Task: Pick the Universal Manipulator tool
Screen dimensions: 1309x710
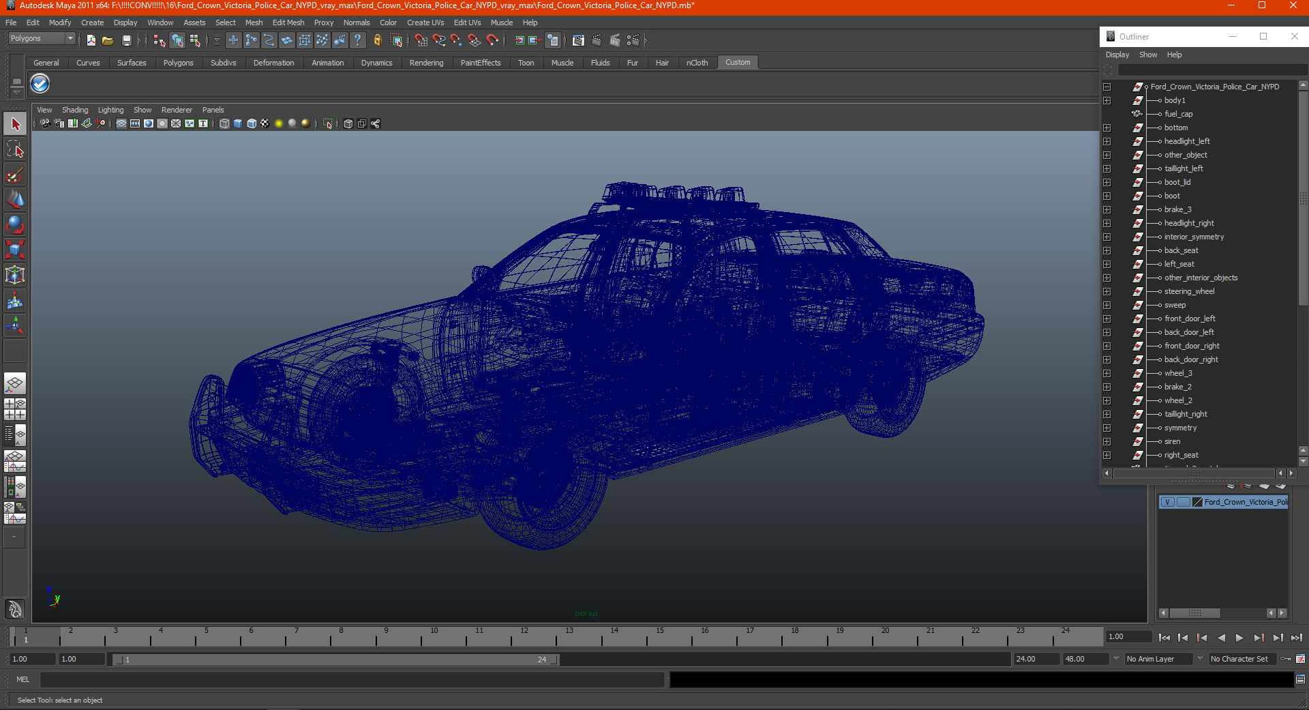Action: (15, 276)
